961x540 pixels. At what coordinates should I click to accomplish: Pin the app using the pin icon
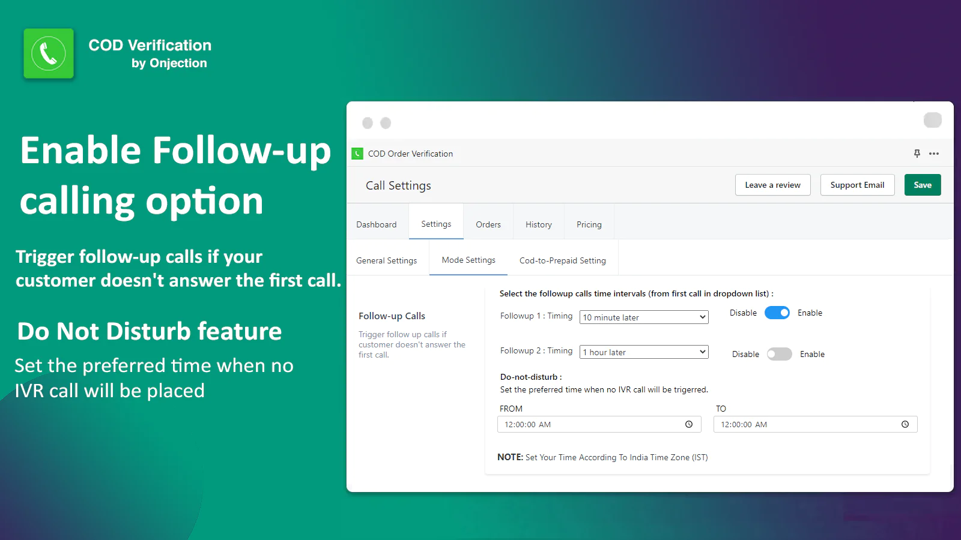tap(917, 154)
